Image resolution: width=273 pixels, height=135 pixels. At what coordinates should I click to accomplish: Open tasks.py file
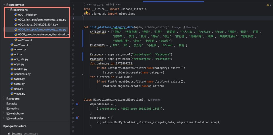coord(19,79)
